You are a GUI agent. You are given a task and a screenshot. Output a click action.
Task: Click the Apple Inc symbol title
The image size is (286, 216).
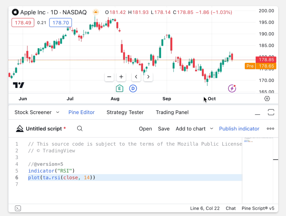(53, 12)
